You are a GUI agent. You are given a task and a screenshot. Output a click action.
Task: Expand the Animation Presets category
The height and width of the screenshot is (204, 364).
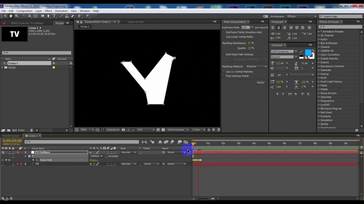click(x=319, y=32)
